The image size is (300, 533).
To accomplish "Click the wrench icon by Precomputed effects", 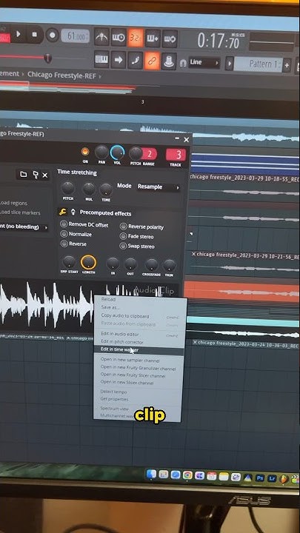I will pos(62,212).
